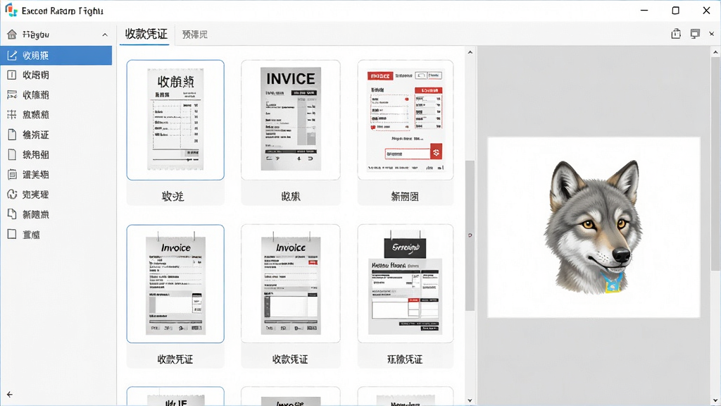721x406 pixels.
Task: Click the wolf image in the preview pane
Action: coord(593,227)
